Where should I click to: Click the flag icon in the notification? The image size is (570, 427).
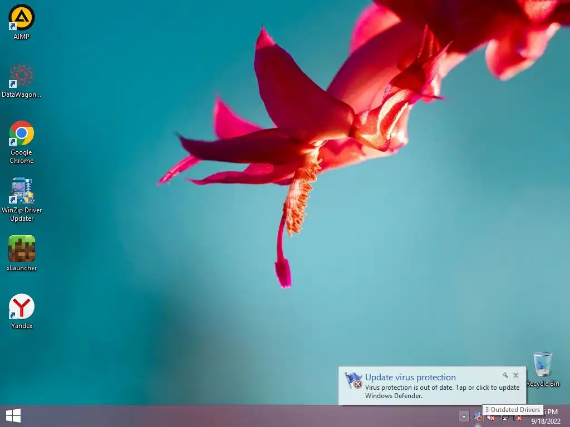pyautogui.click(x=353, y=380)
